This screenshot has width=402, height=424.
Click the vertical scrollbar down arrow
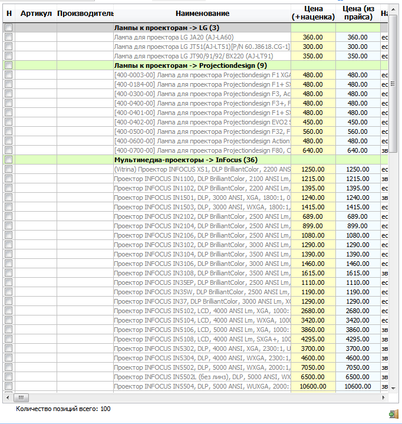[393, 388]
